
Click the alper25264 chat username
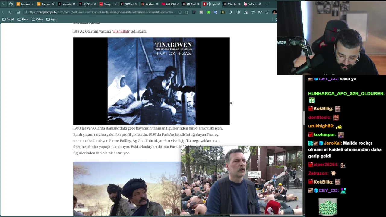(326, 165)
